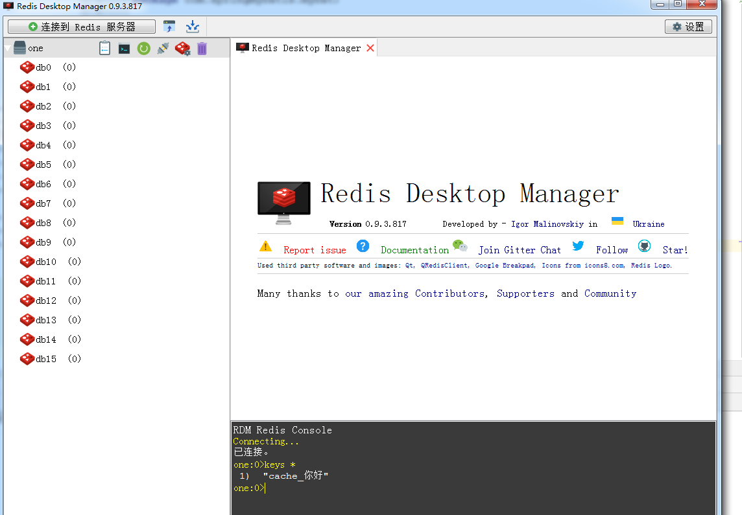The image size is (742, 515).
Task: Click the Twitter bird icon
Action: 579,246
